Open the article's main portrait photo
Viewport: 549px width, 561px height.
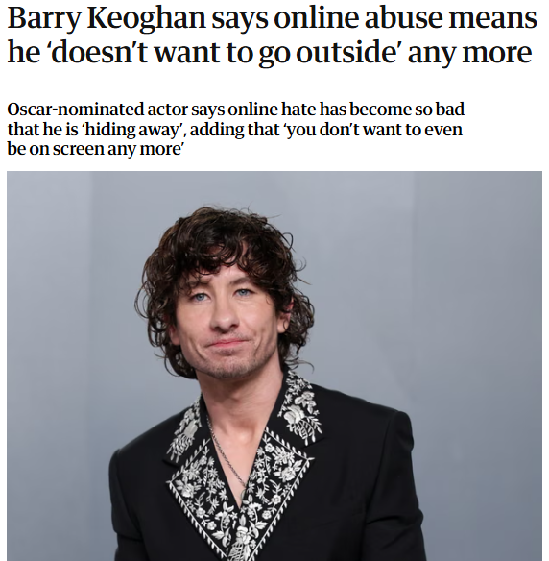pyautogui.click(x=274, y=366)
